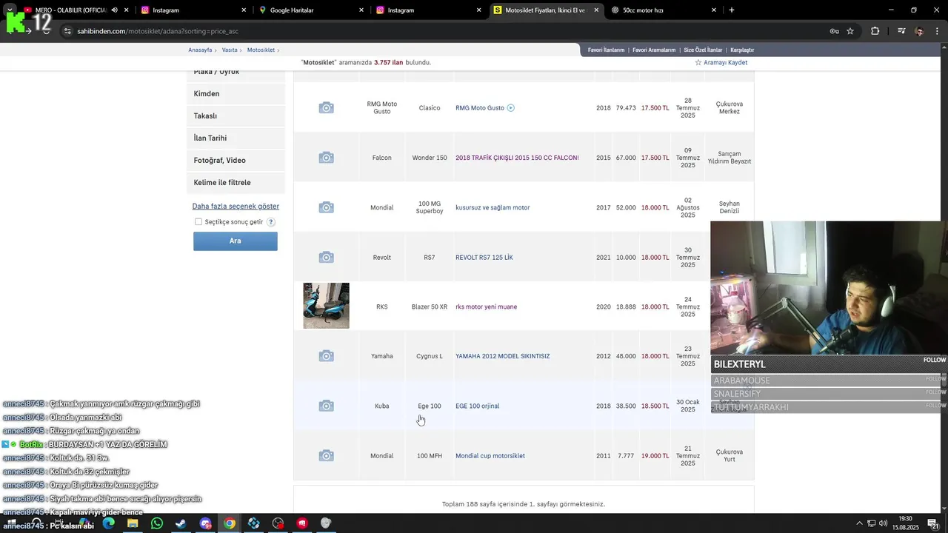Screen dimensions: 948x533
Task: Open the media control playlist icon
Action: coord(901,31)
